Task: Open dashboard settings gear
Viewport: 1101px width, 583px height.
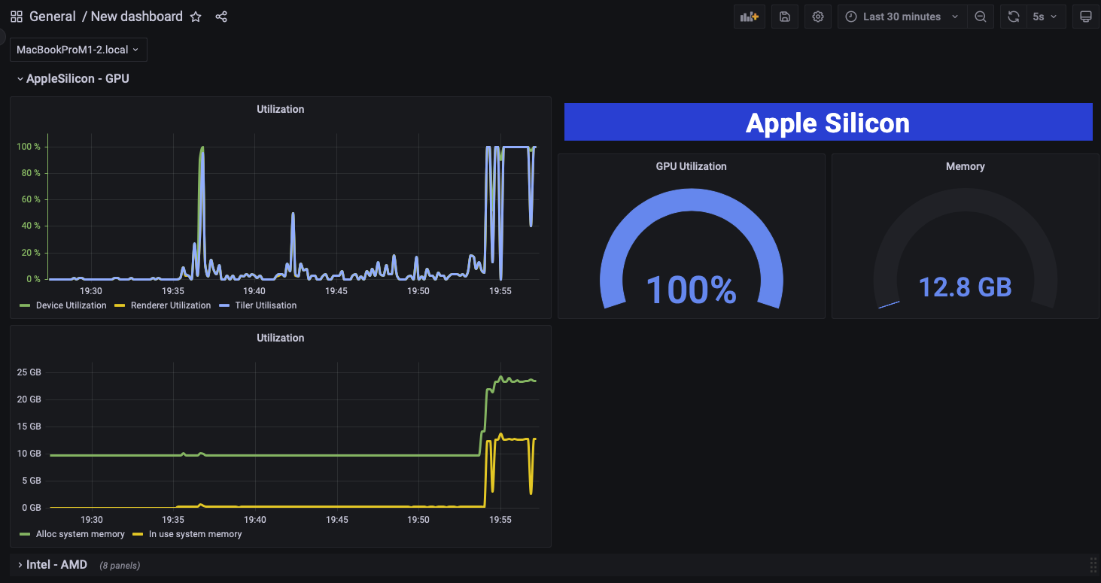Action: pos(818,17)
